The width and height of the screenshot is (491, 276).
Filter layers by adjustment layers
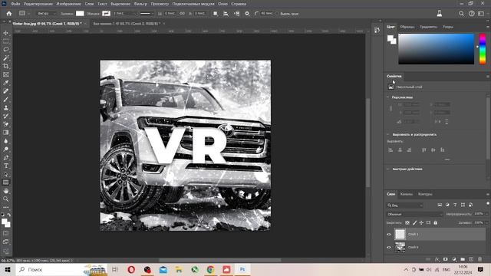click(447, 205)
